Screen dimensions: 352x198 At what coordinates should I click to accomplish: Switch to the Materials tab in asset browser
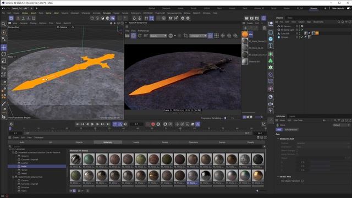click(x=108, y=142)
